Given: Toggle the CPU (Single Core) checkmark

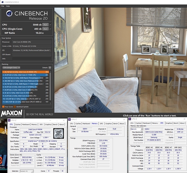Looking at the screenshot, I should click(50, 29).
